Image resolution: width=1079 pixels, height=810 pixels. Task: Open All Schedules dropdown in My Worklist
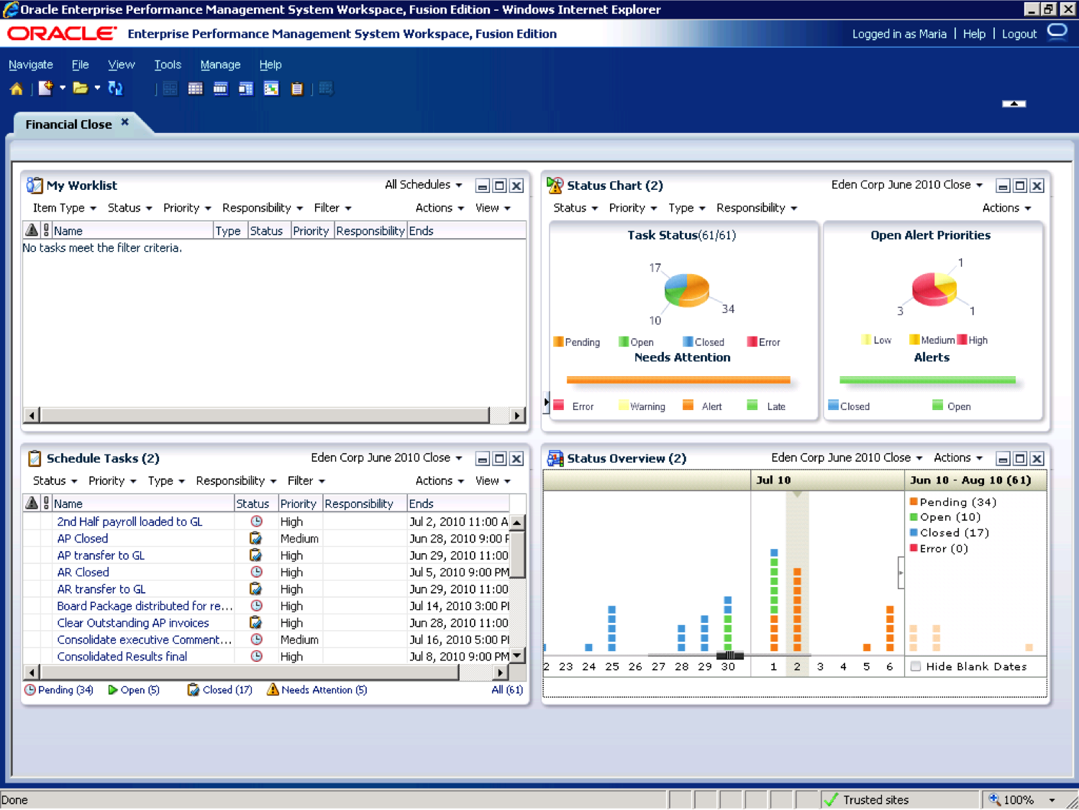coord(424,185)
